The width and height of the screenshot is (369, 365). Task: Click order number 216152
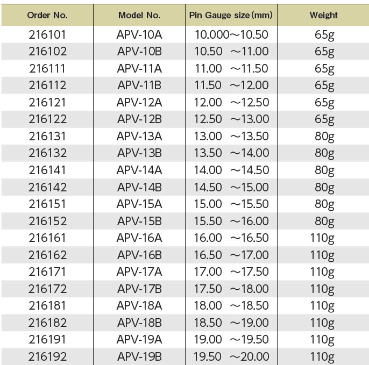point(47,221)
